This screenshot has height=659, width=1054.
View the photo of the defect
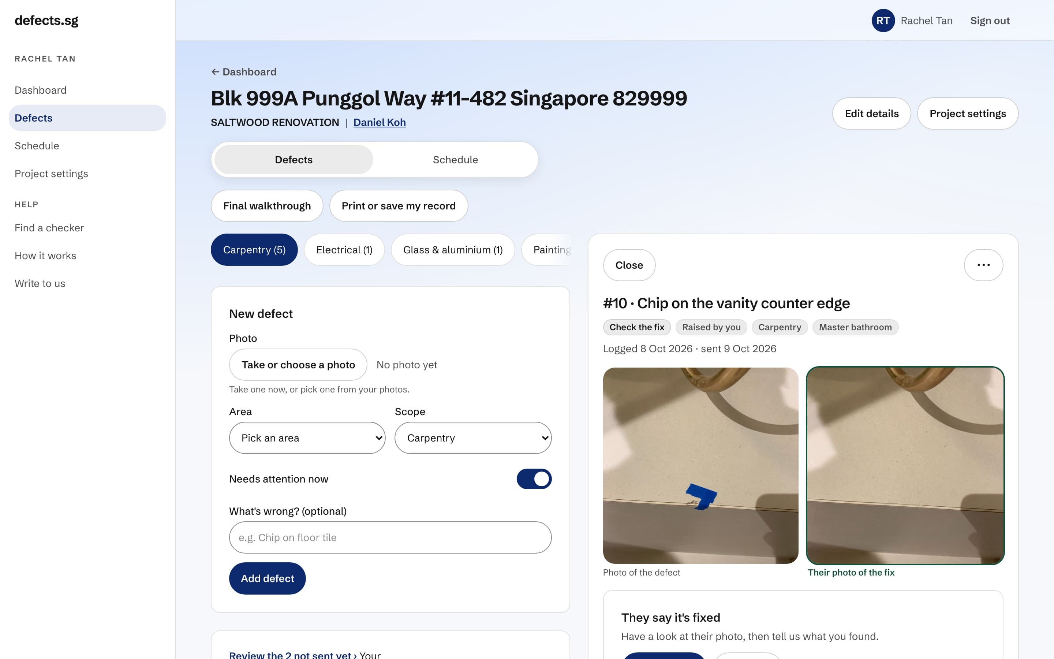700,465
